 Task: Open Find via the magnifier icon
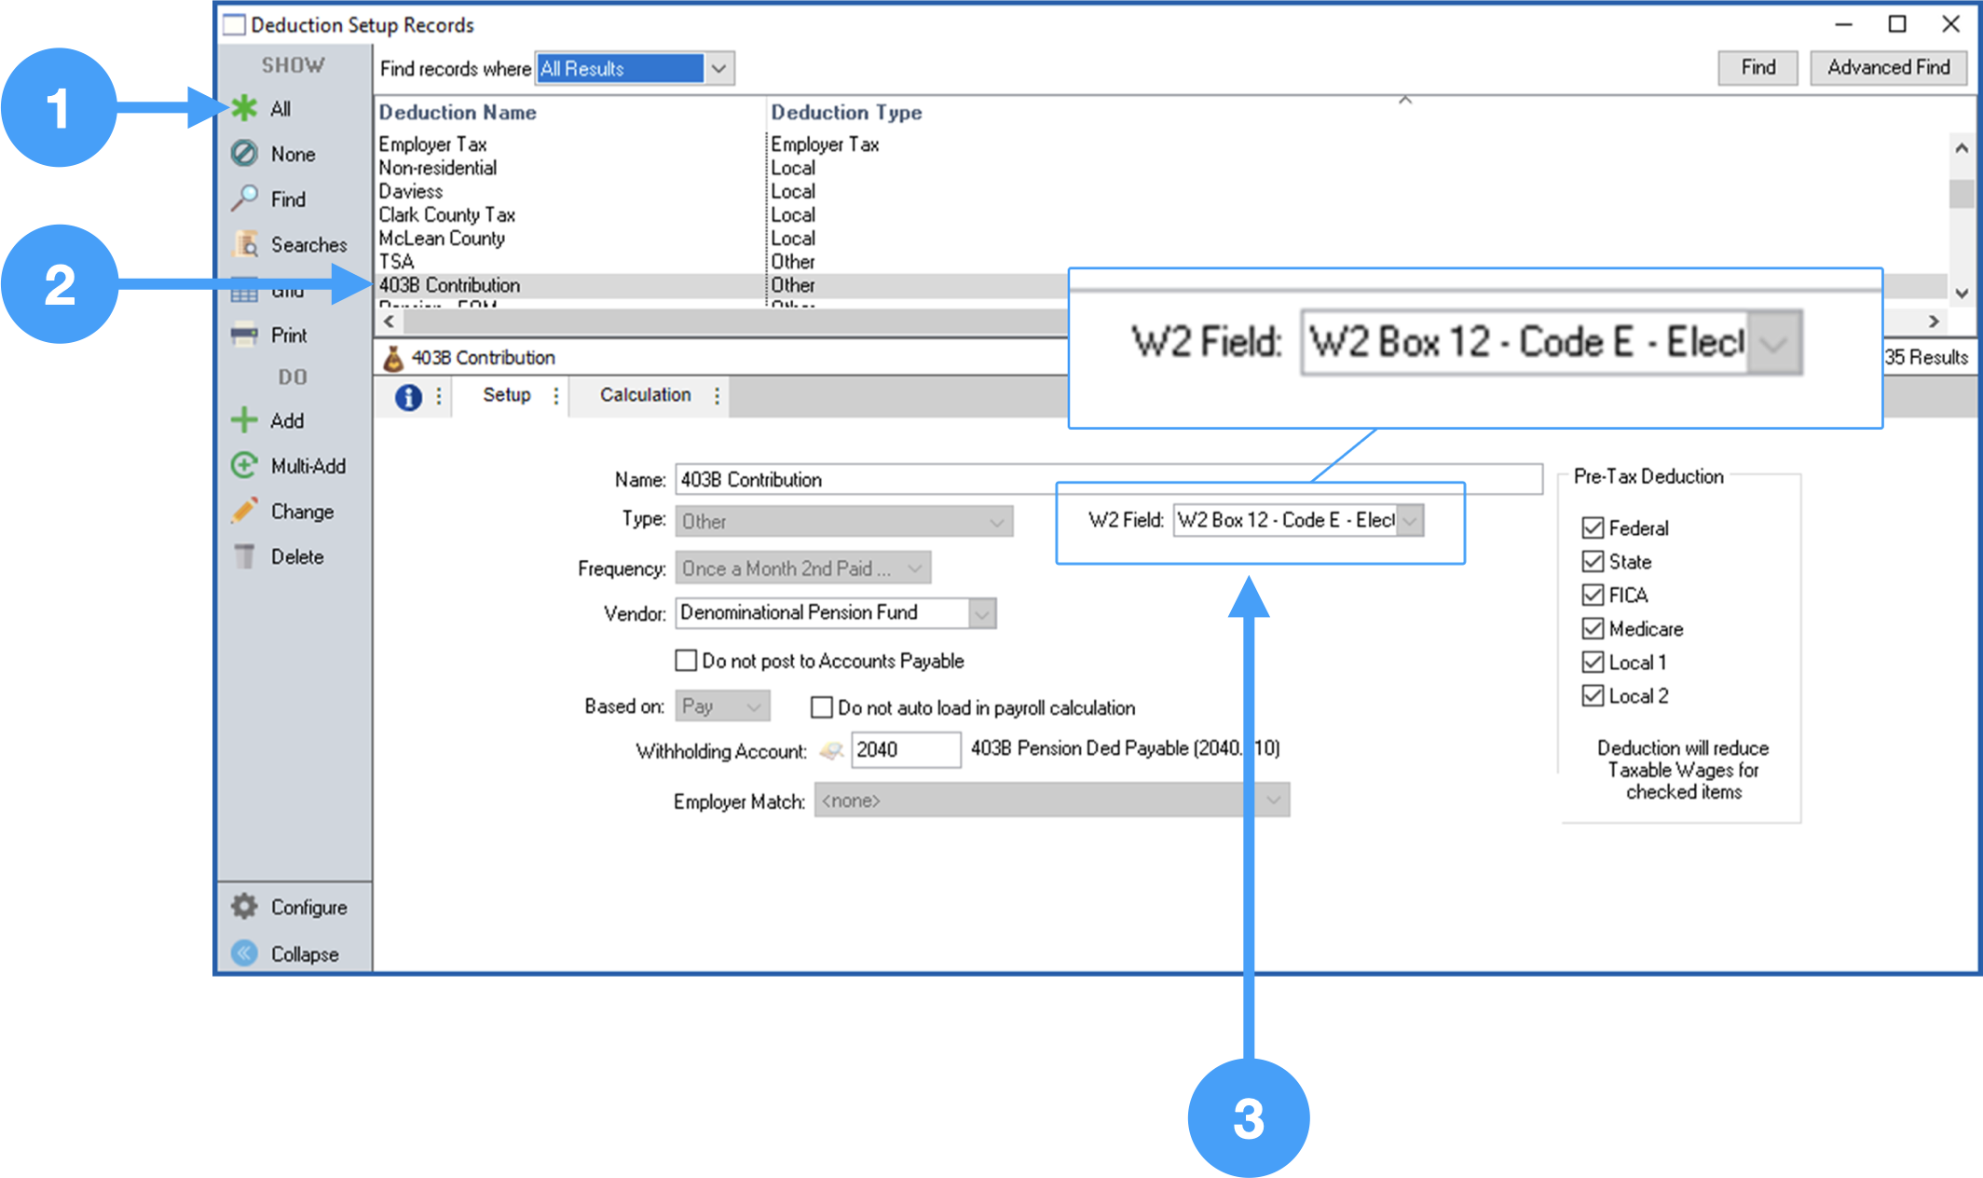(x=244, y=199)
